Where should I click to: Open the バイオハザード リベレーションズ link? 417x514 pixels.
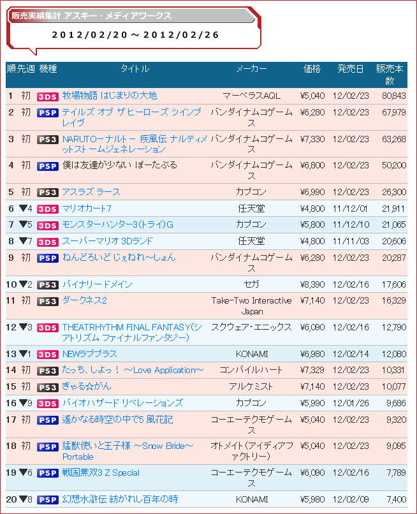[122, 403]
